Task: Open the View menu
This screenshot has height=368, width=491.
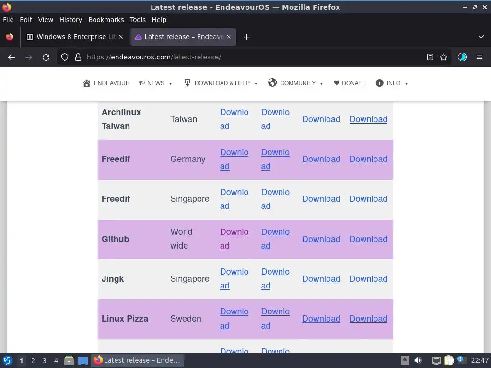Action: [x=46, y=20]
